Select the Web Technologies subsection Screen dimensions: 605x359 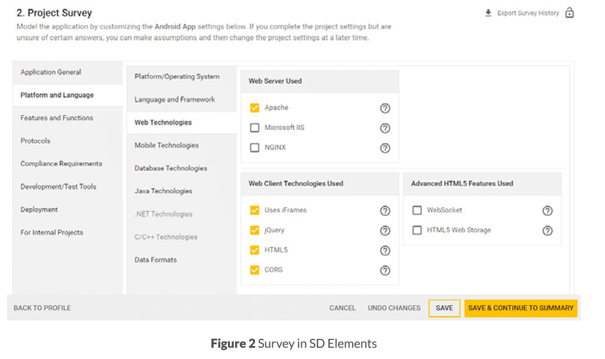182,122
